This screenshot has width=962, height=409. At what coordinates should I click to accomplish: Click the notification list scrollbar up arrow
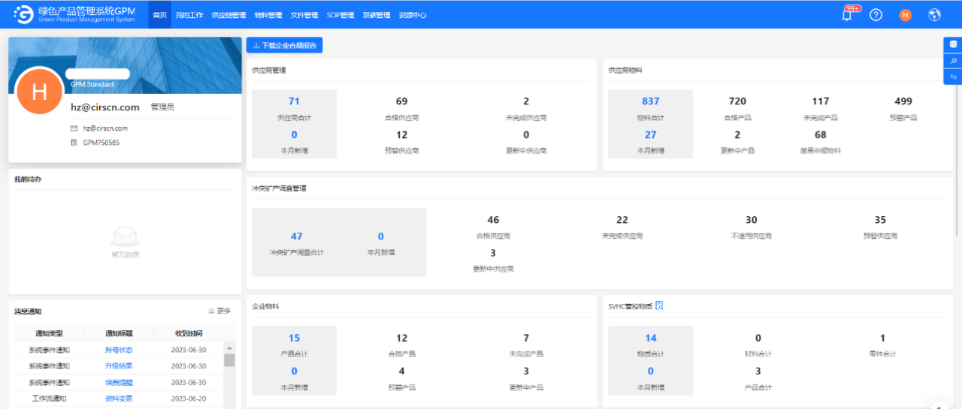[x=229, y=347]
